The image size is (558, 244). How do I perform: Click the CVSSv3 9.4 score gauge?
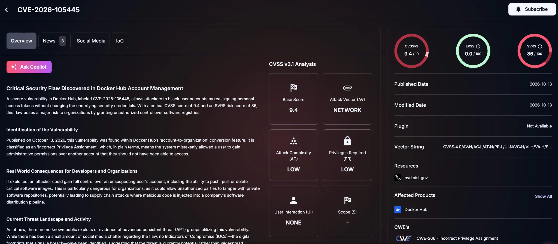click(x=411, y=51)
